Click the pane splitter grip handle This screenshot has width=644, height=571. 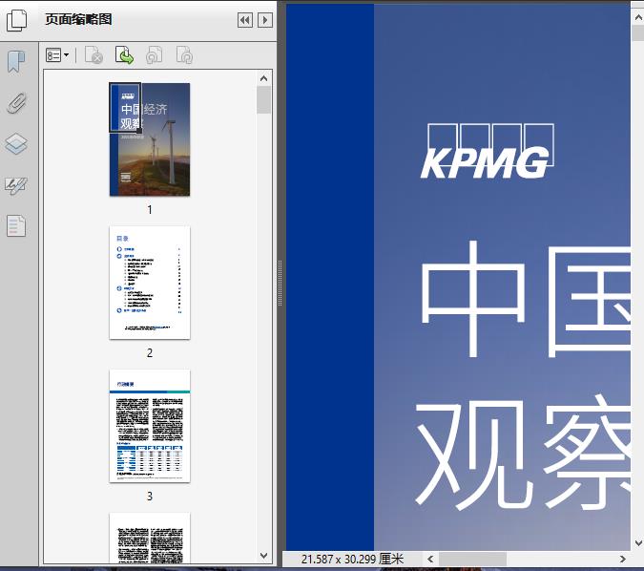(280, 283)
